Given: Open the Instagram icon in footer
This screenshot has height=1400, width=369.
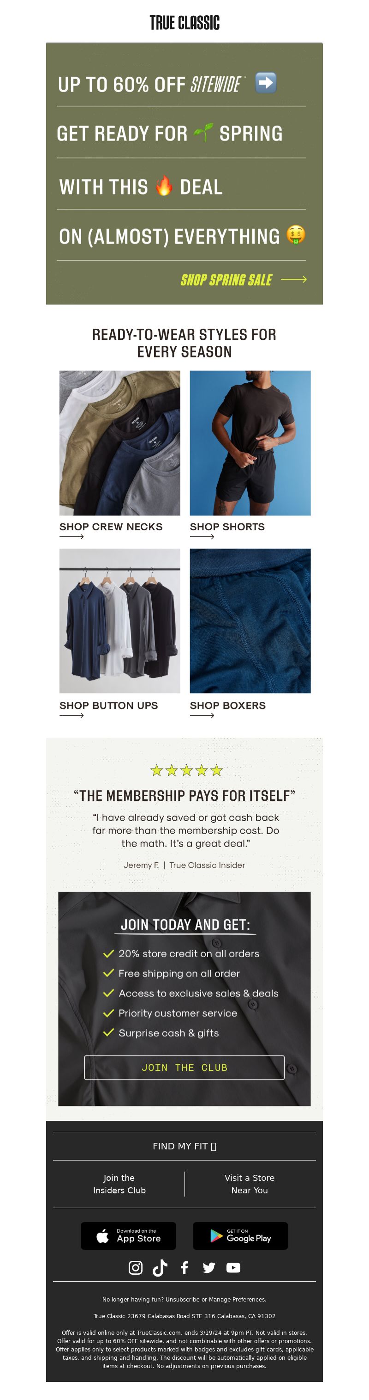Looking at the screenshot, I should pos(136,1267).
